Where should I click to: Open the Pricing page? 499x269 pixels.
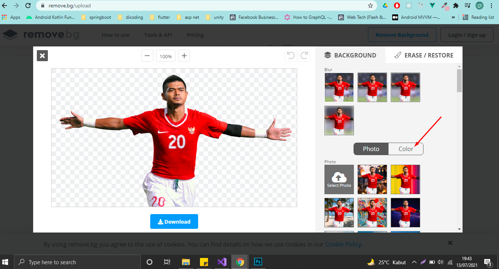tap(195, 35)
